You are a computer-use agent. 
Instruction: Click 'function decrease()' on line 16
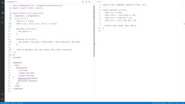pyautogui.click(x=26, y=39)
